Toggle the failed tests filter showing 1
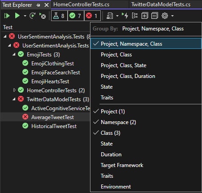202x193 pixels. point(92,16)
